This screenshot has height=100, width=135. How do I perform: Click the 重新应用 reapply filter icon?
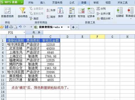point(31,13)
